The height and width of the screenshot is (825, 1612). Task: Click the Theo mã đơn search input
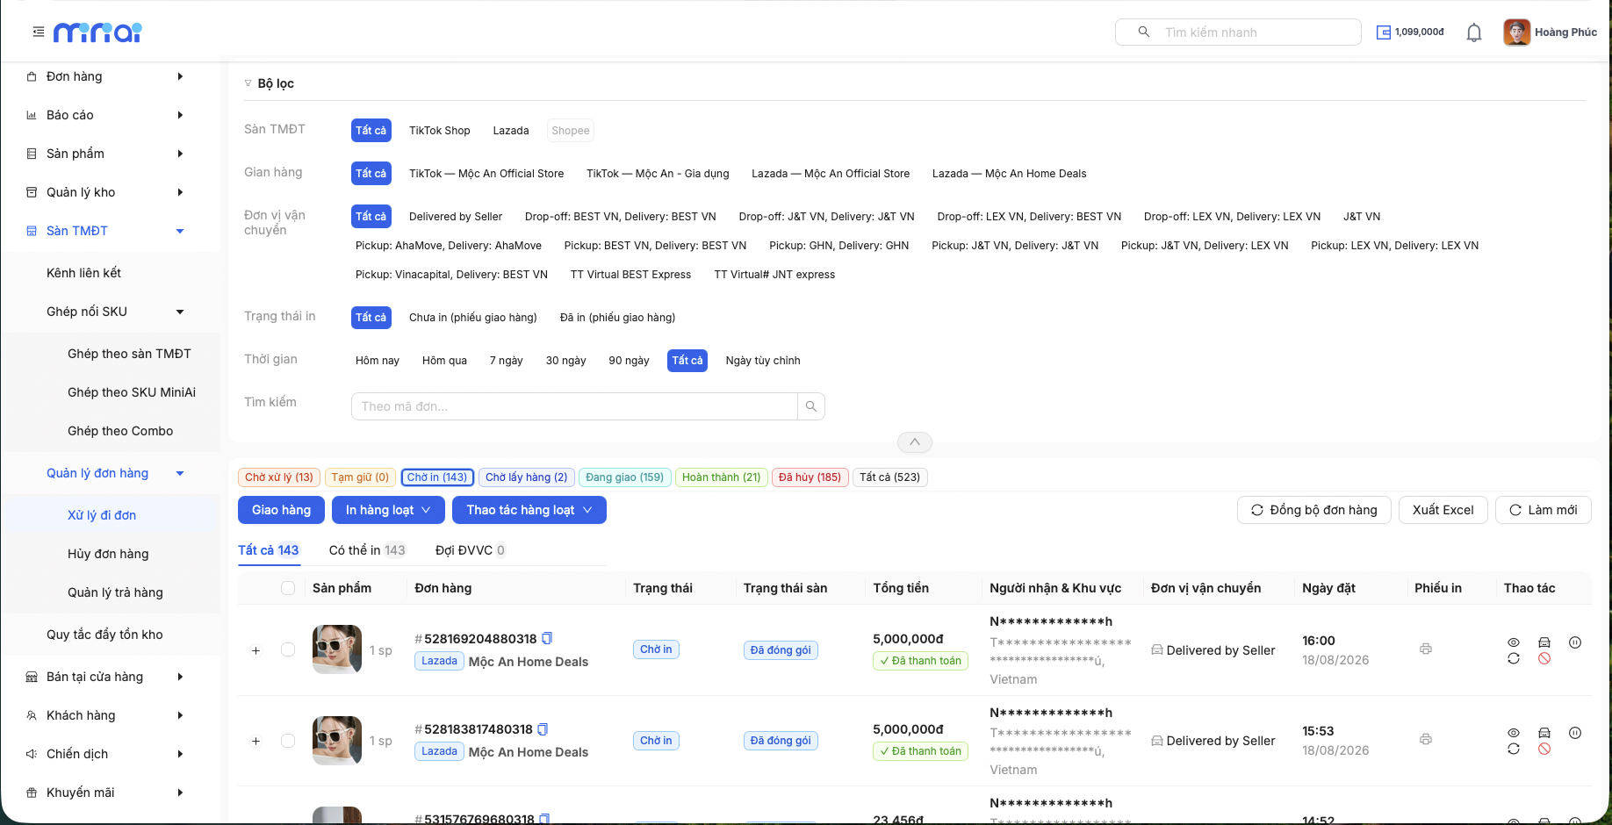[574, 406]
